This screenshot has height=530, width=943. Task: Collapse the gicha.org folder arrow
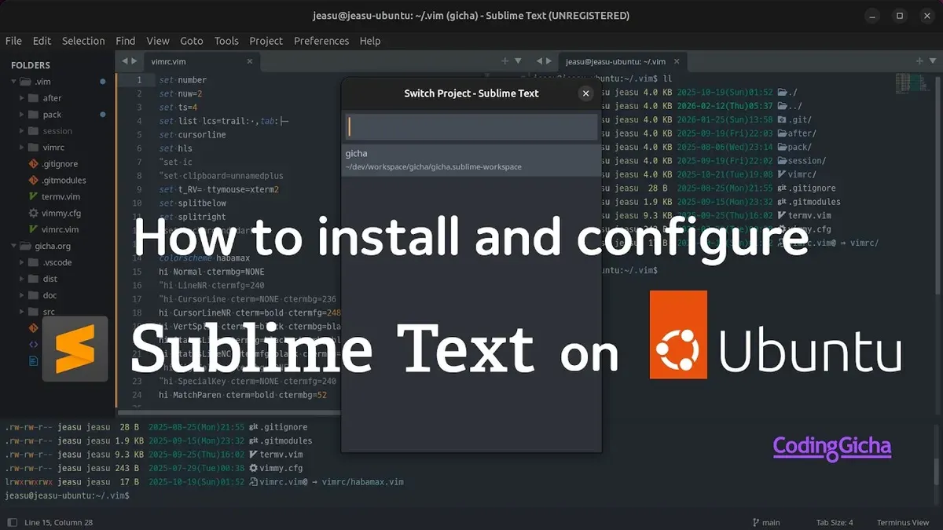tap(14, 246)
